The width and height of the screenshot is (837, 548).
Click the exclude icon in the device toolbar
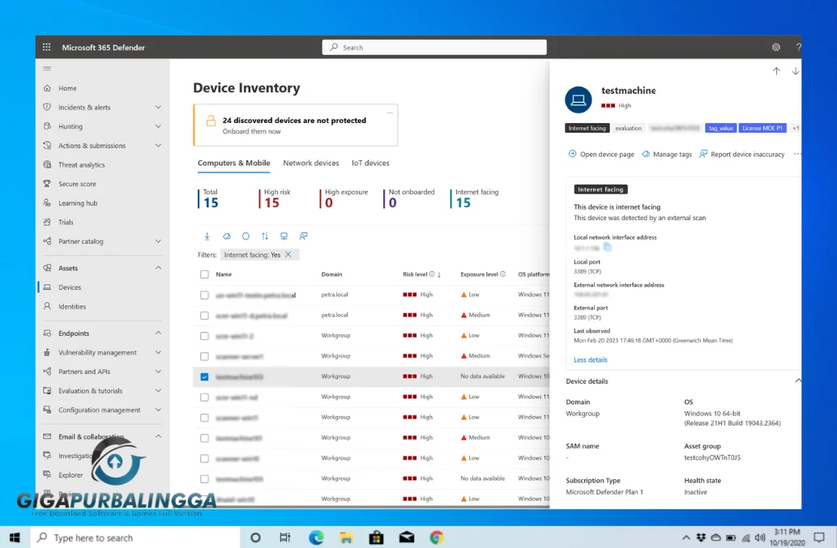(227, 236)
